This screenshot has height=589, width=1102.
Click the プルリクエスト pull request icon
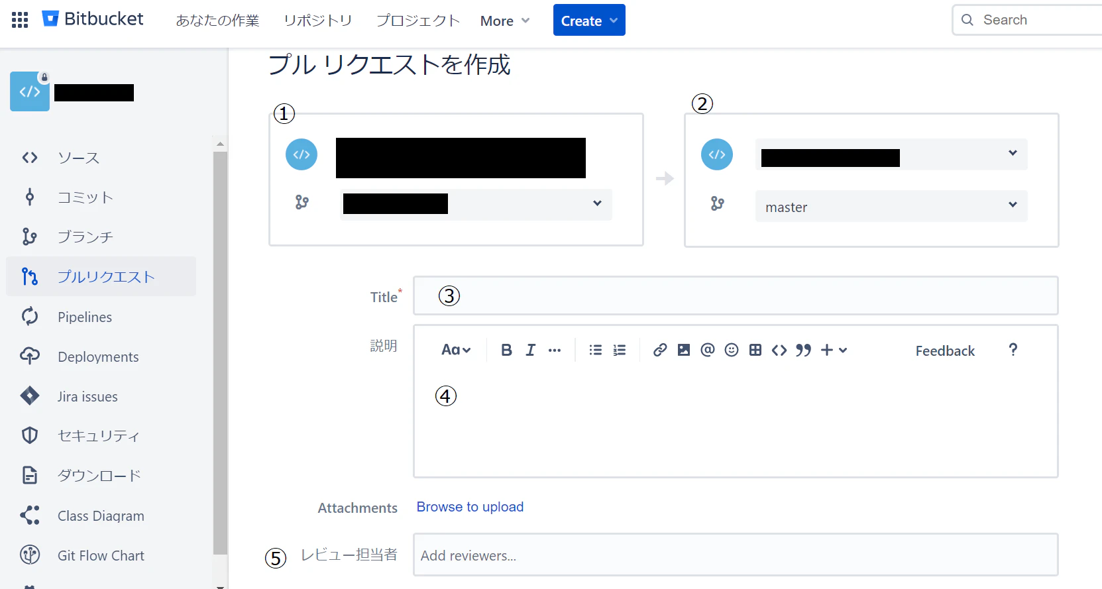30,276
